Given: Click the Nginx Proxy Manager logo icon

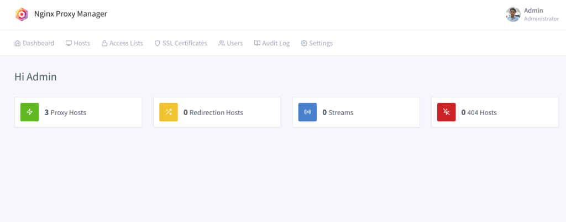Looking at the screenshot, I should (21, 14).
